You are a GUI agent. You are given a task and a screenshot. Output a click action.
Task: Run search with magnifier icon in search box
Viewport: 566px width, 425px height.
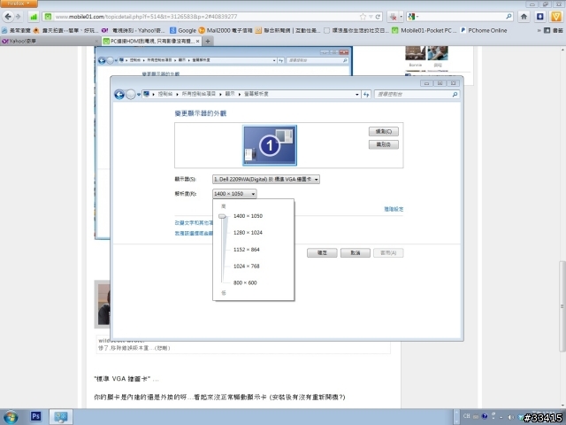509,17
